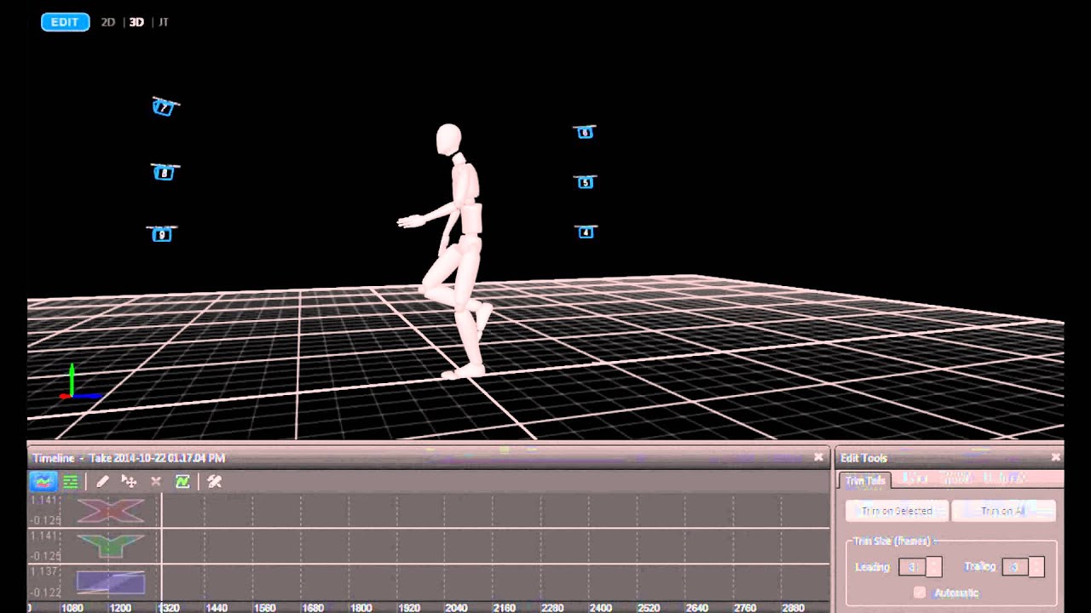Screen dimensions: 1091x613
Task: Click the Edit Tools panel title
Action: pos(863,458)
